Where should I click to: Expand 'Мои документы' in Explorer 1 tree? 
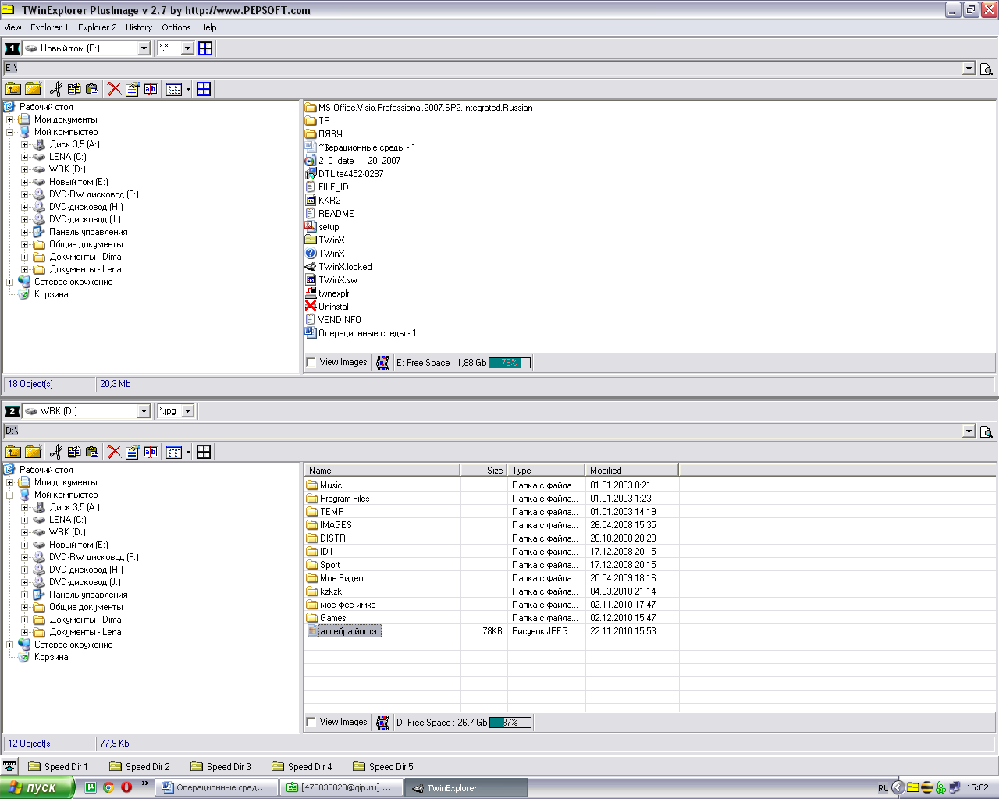[x=9, y=119]
